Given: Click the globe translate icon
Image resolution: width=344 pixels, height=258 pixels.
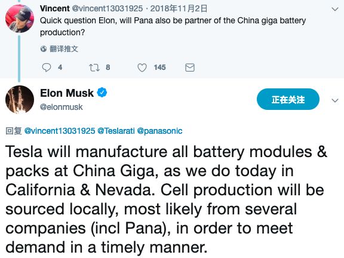Looking at the screenshot, I should (x=44, y=49).
